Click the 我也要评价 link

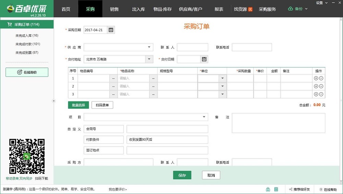(118, 190)
